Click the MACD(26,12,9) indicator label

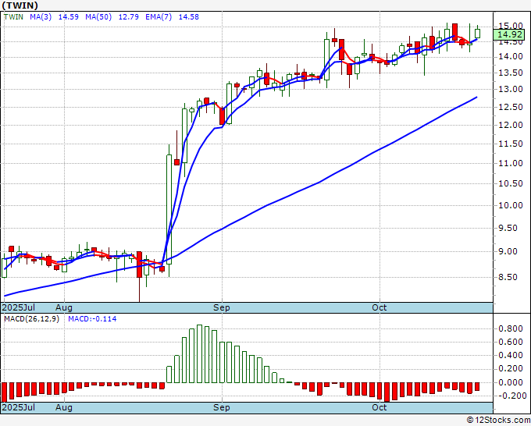(31, 319)
